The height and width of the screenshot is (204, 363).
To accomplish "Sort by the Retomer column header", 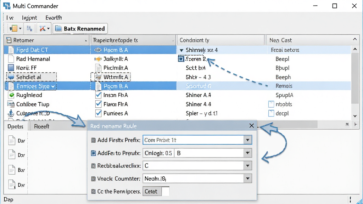I will coord(47,40).
